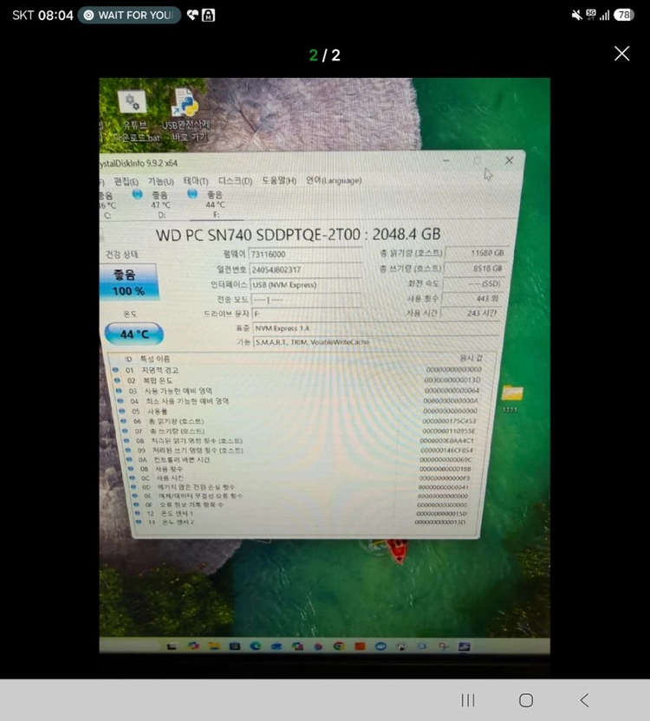Click the 좋음 100 % health status button

coord(128,283)
